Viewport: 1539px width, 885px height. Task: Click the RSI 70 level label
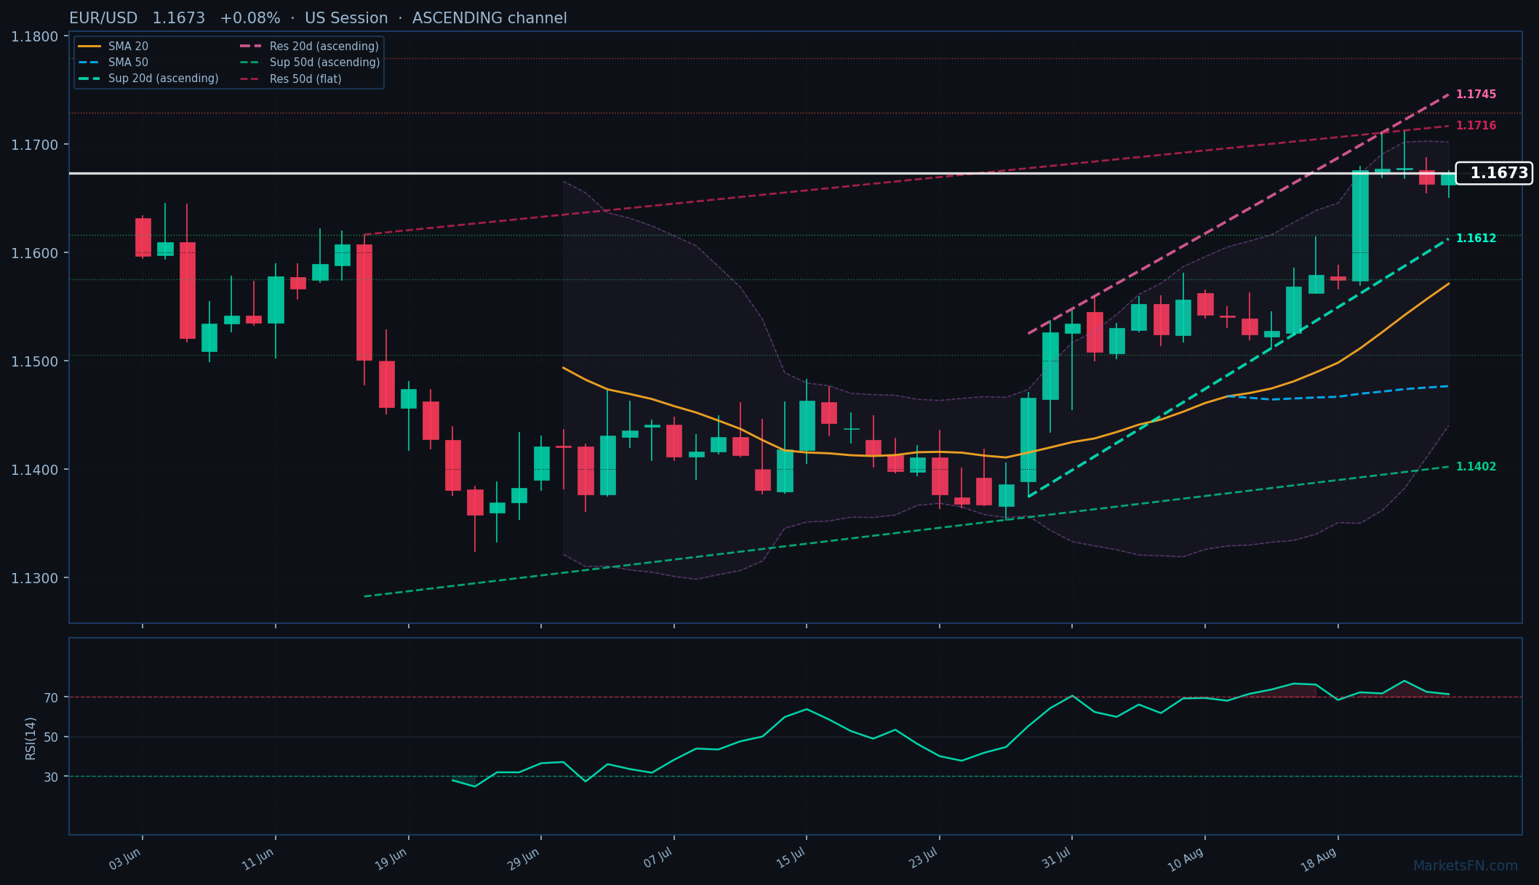[51, 698]
